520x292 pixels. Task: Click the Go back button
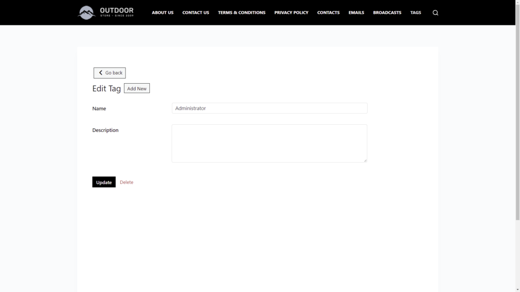click(x=109, y=72)
